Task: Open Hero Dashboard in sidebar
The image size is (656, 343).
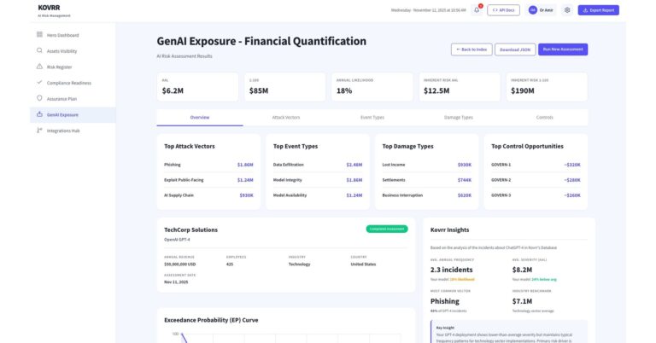Action: [x=73, y=35]
